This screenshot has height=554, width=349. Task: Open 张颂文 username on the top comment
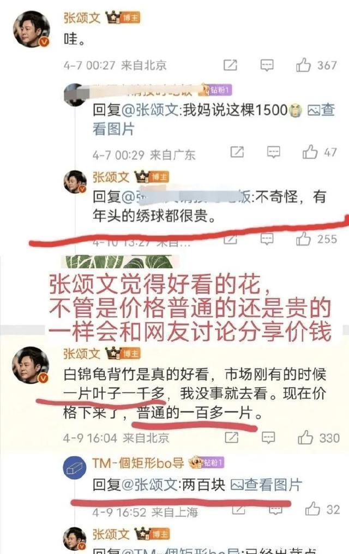(x=82, y=17)
